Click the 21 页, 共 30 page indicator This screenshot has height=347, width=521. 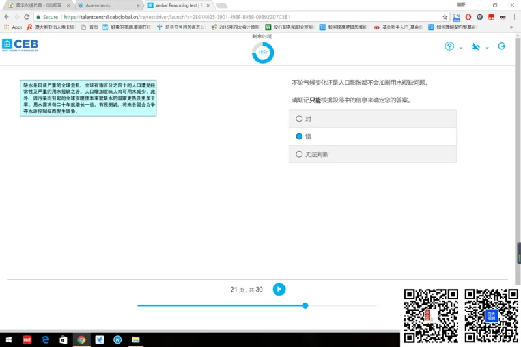tap(246, 290)
